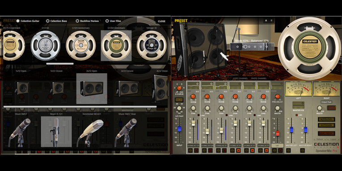Solo channel one with the S button
Screen dimensions: 342x171
(190, 150)
